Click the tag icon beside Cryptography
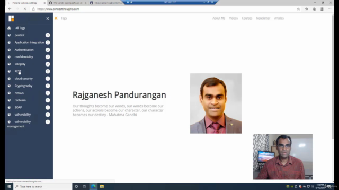This screenshot has height=190, width=339. (9, 85)
